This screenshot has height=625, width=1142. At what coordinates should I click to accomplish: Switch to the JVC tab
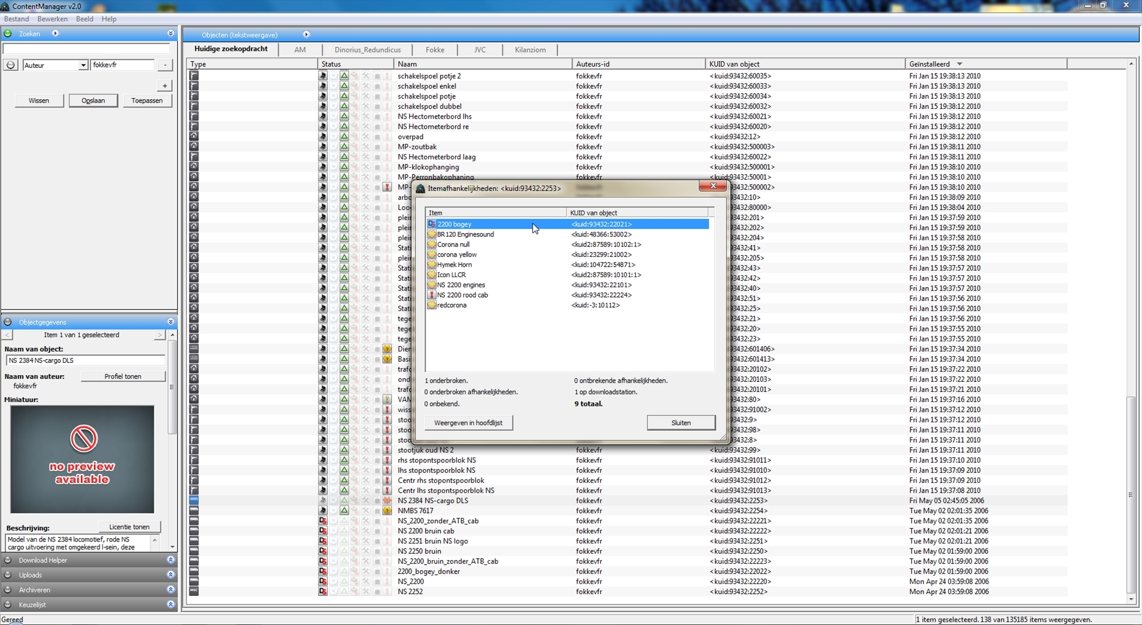[x=480, y=50]
